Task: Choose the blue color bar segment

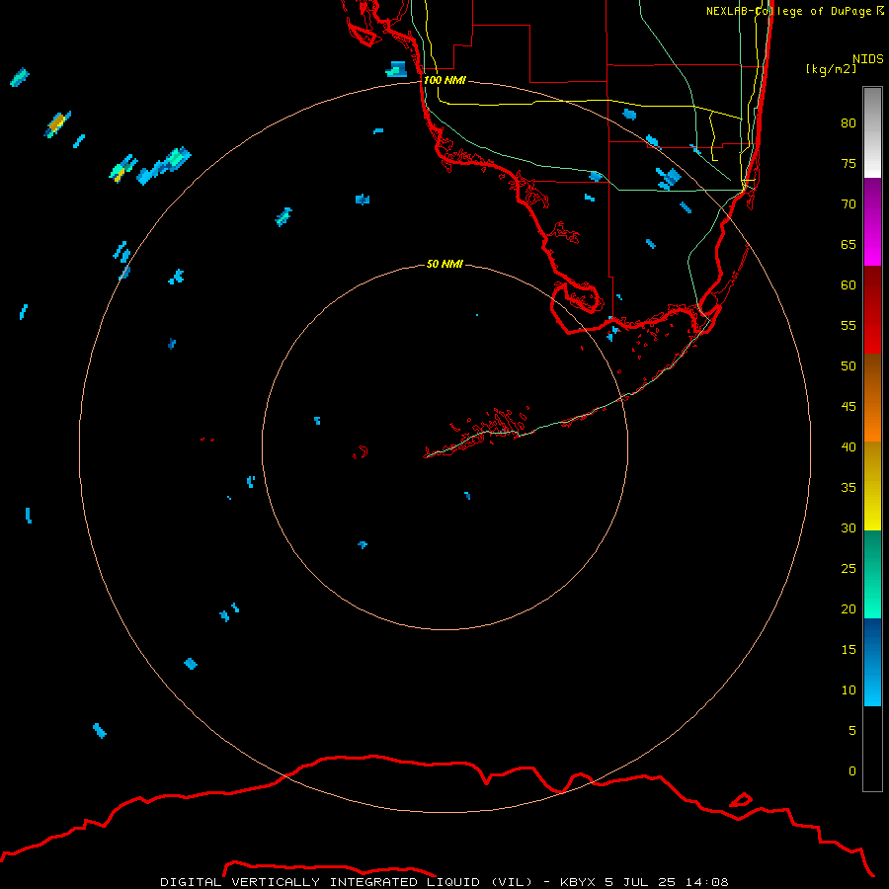Action: [x=872, y=662]
